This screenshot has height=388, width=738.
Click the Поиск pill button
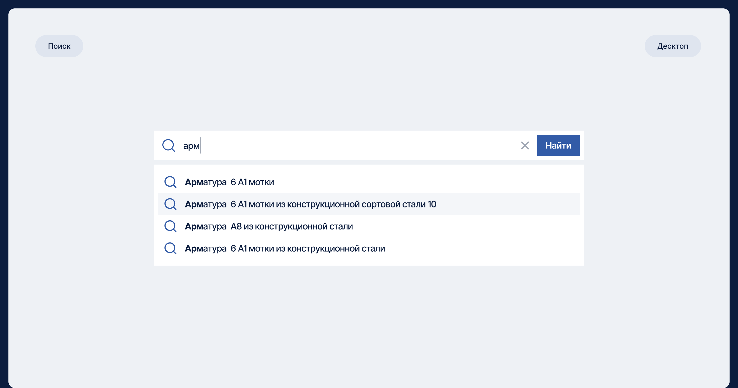[59, 46]
